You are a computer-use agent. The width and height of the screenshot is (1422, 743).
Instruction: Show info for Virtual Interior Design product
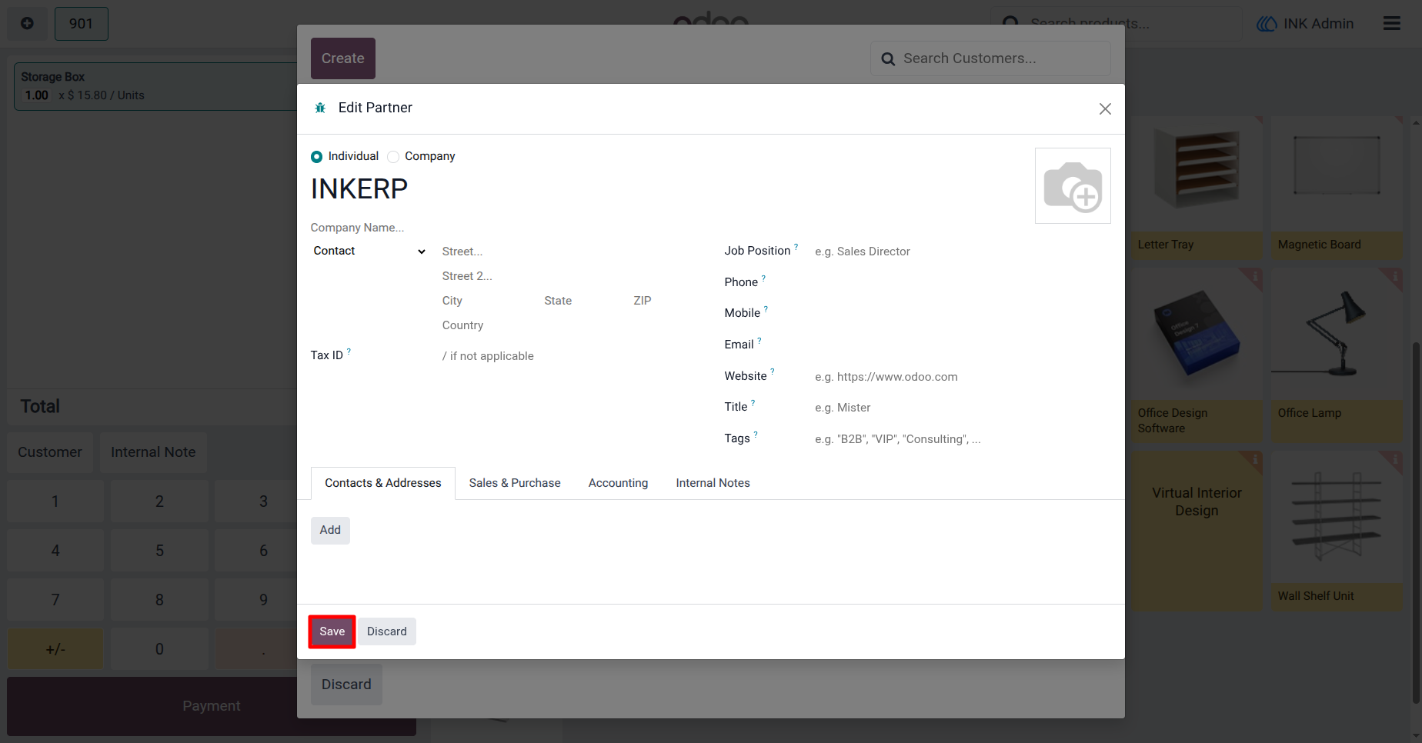click(1255, 459)
